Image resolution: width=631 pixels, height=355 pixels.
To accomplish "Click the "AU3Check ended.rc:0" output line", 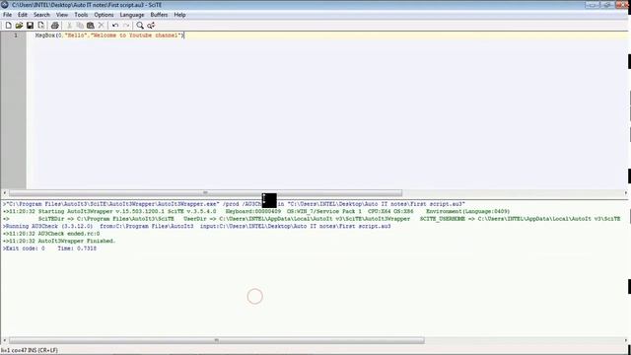I will tap(51, 234).
